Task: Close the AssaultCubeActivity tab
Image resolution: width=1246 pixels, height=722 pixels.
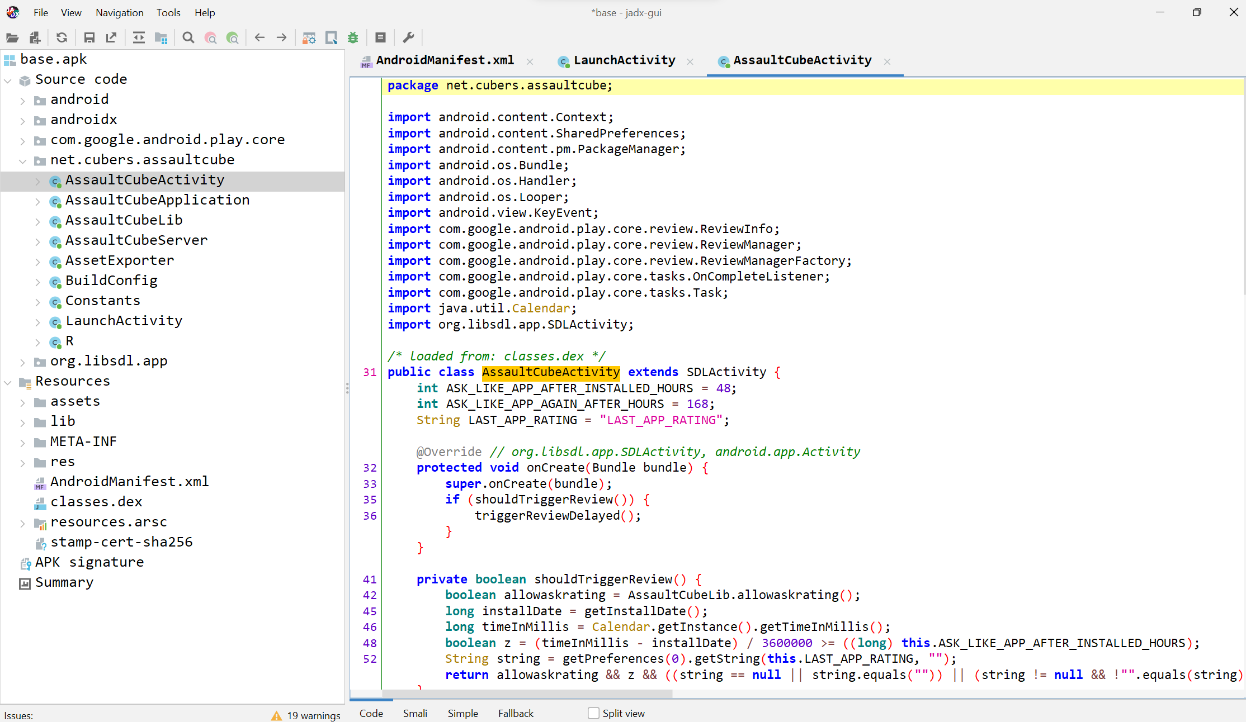Action: pos(887,61)
